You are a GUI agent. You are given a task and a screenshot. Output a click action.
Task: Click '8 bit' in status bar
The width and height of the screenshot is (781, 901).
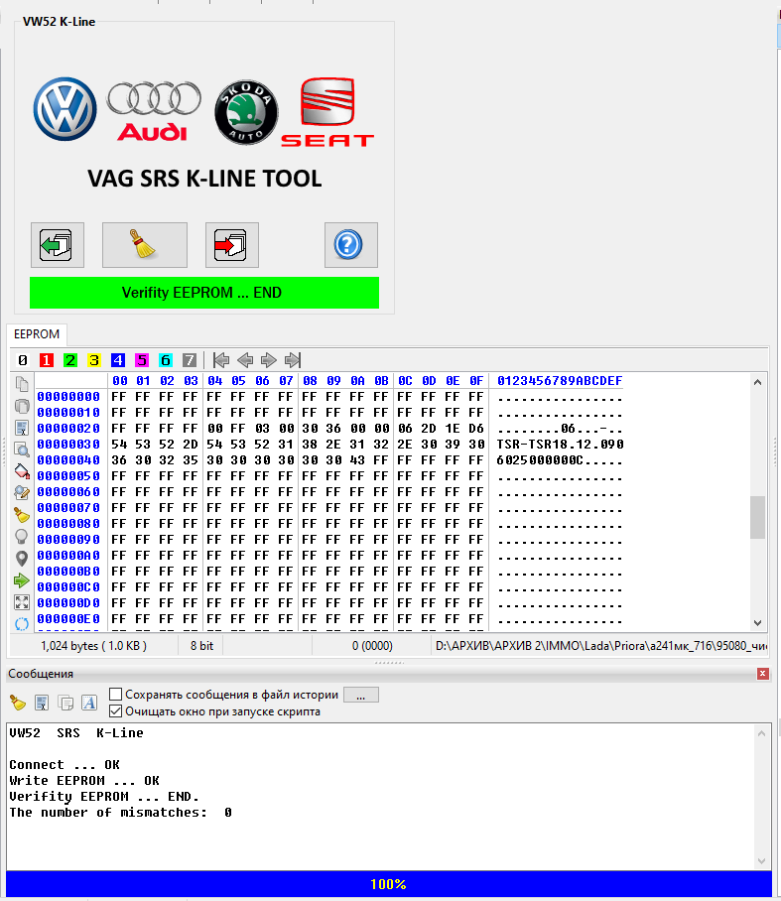[201, 646]
